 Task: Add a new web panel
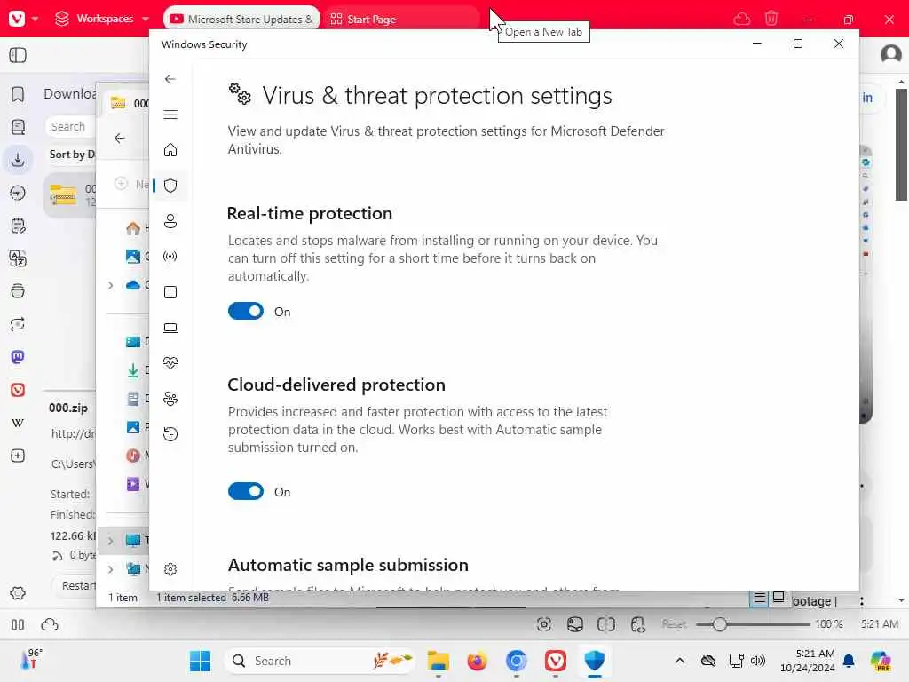click(18, 456)
